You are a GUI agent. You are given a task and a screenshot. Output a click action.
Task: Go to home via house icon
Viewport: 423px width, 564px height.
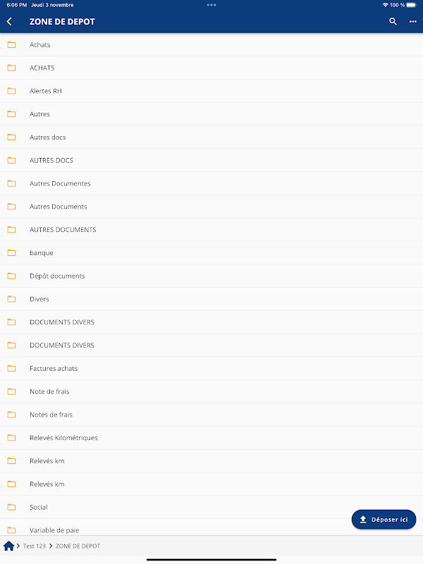pos(8,546)
